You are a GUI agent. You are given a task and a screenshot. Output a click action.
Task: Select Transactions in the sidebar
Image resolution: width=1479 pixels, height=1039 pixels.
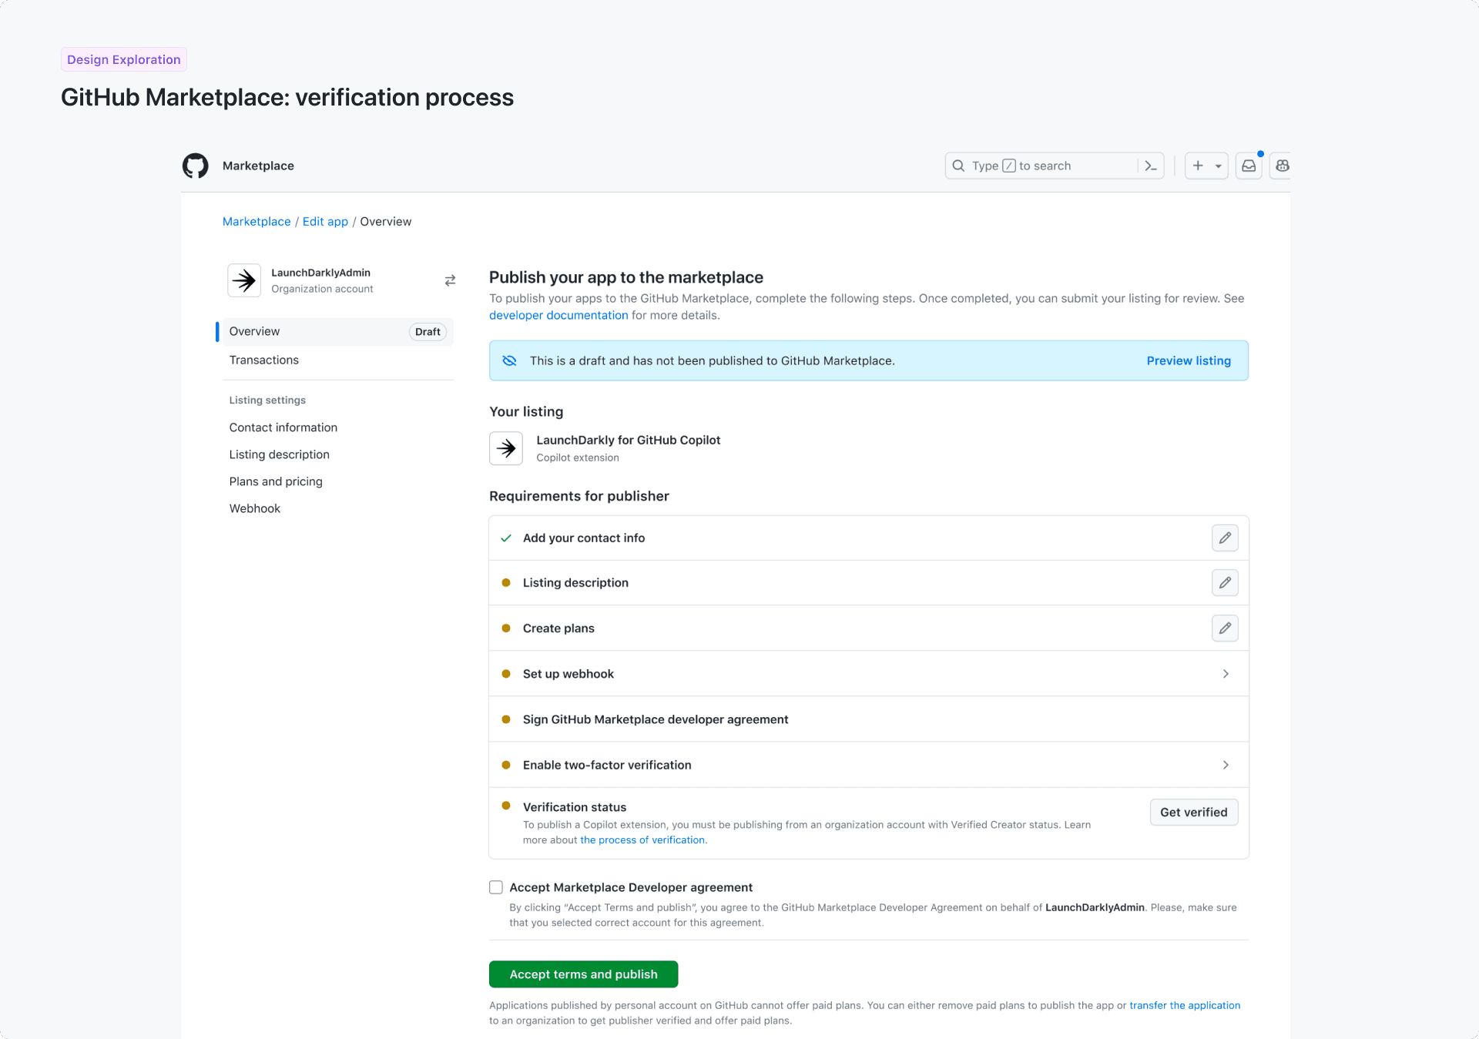pyautogui.click(x=263, y=360)
